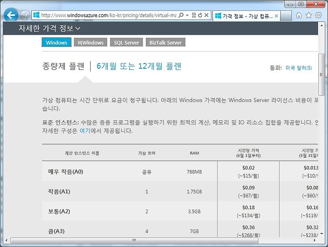Open browser Tools gear menu
This screenshot has height=247, width=328.
318,15
